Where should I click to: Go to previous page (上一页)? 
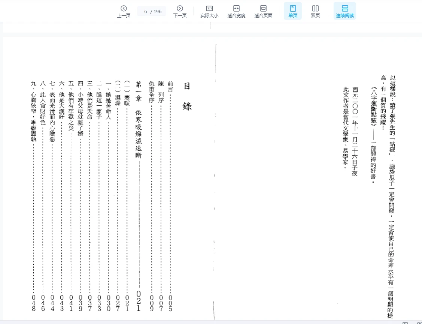(124, 11)
